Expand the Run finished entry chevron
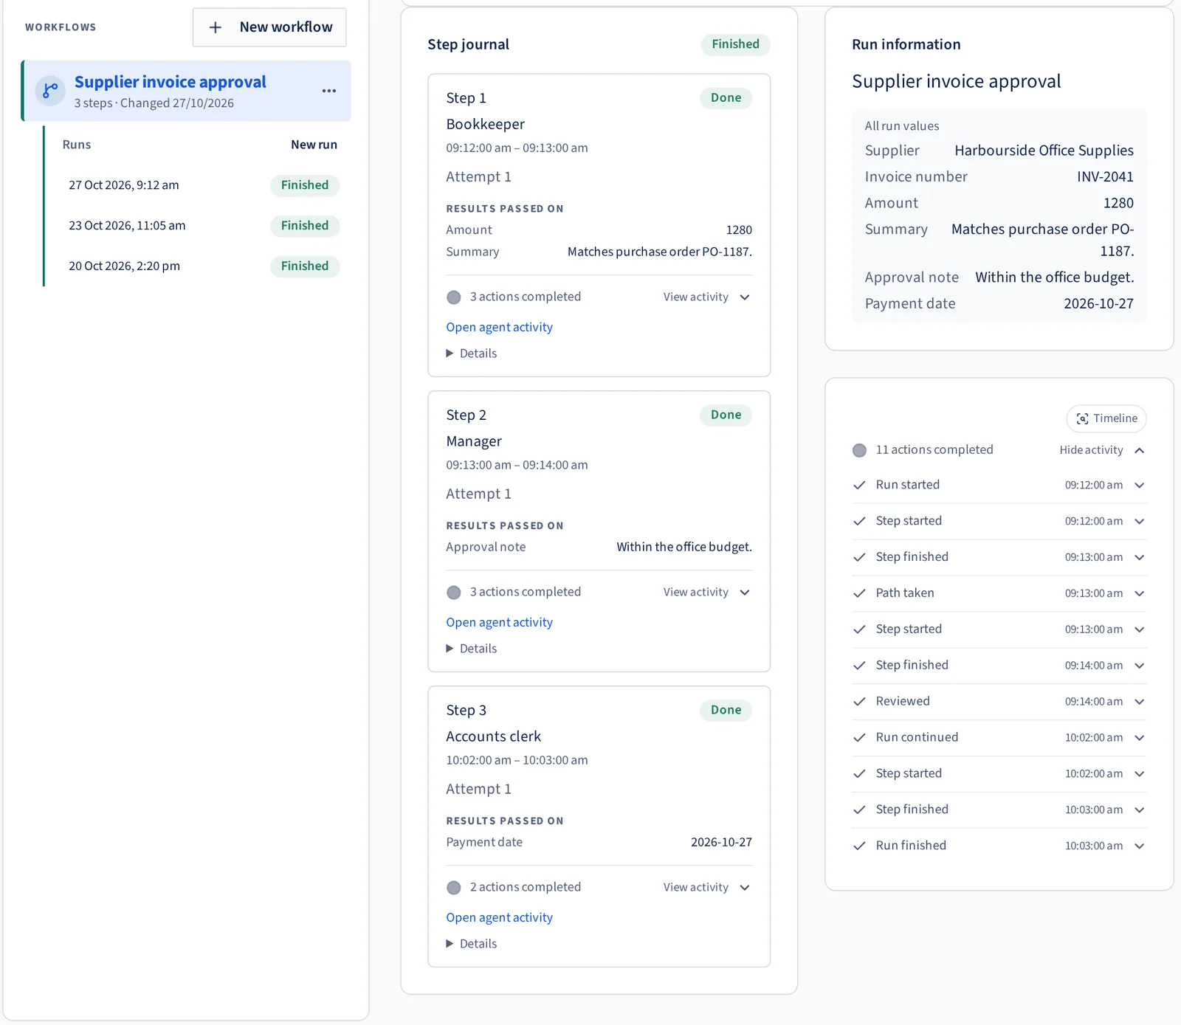 pos(1140,846)
